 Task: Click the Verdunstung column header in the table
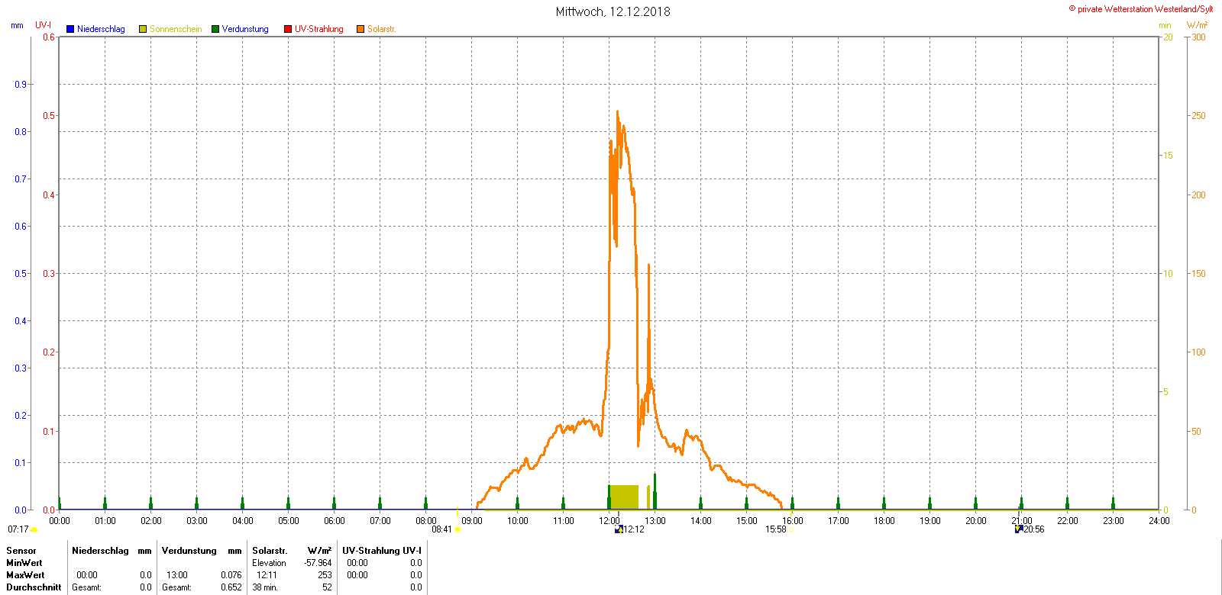pos(189,551)
